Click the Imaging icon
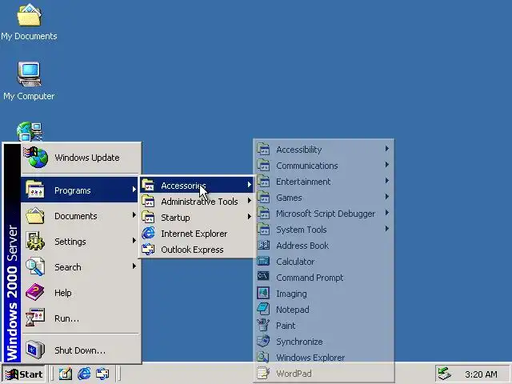This screenshot has height=384, width=512. tap(263, 293)
